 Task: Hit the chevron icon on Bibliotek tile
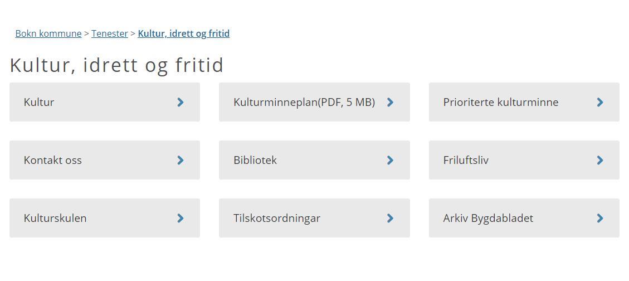[x=390, y=160]
